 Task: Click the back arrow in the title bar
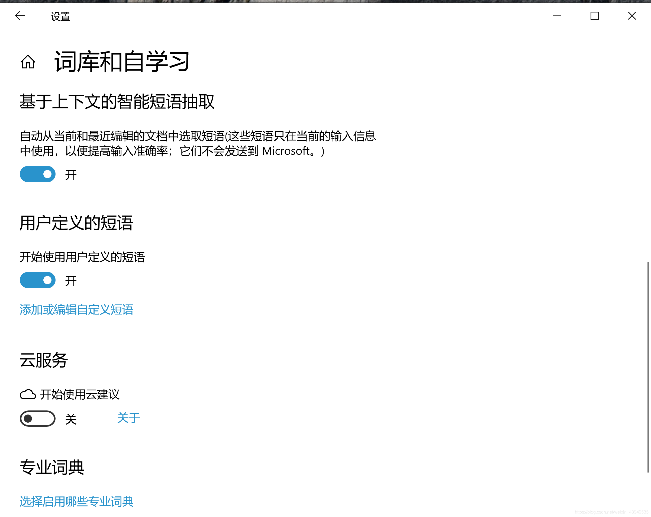[x=20, y=16]
